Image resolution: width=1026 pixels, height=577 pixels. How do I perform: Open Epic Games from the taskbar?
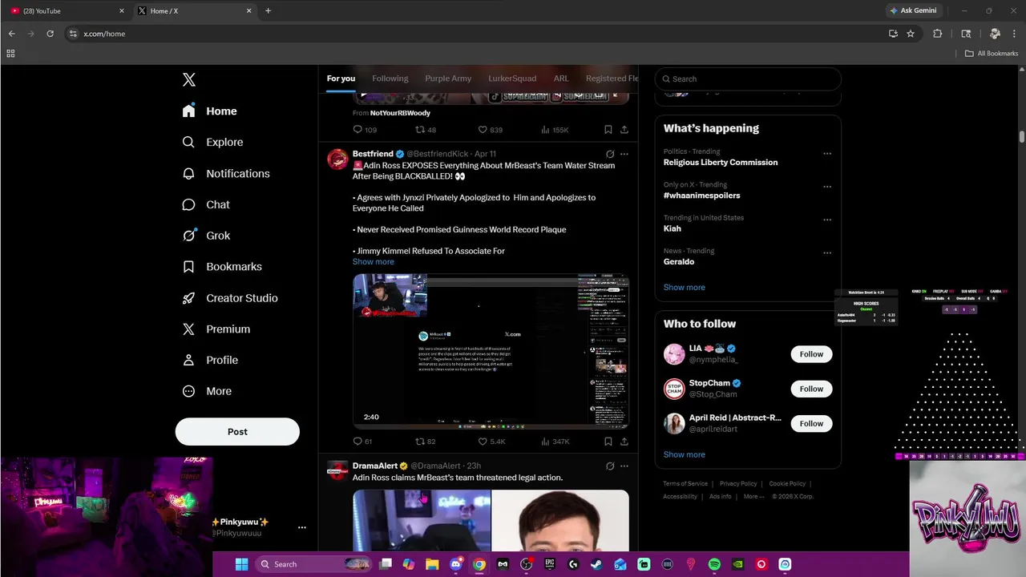coord(550,564)
